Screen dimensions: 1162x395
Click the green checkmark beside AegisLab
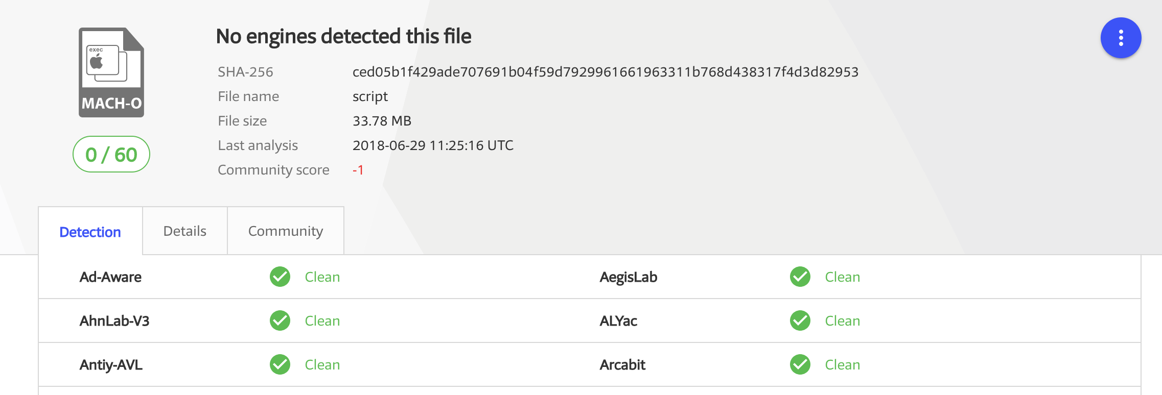point(800,277)
